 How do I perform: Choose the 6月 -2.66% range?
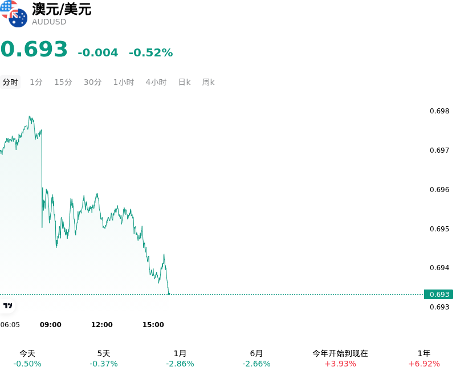click(256, 358)
